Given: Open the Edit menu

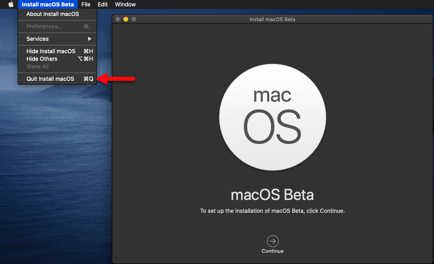Looking at the screenshot, I should [x=103, y=4].
